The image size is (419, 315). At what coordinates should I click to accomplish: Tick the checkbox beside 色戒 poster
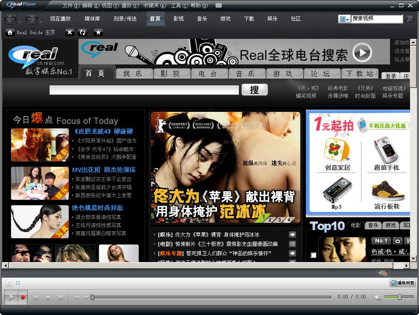coord(314,255)
